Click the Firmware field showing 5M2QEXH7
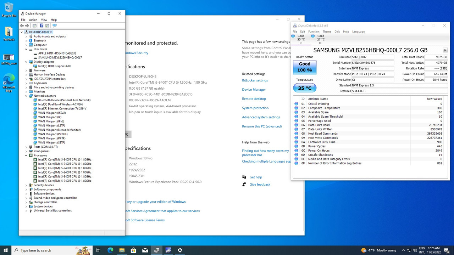Screen dimensions: 454x255 372,57
